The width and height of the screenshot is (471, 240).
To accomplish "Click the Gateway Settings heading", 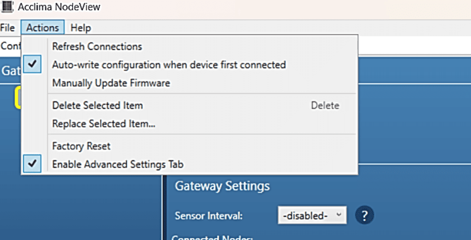I will coord(222,186).
